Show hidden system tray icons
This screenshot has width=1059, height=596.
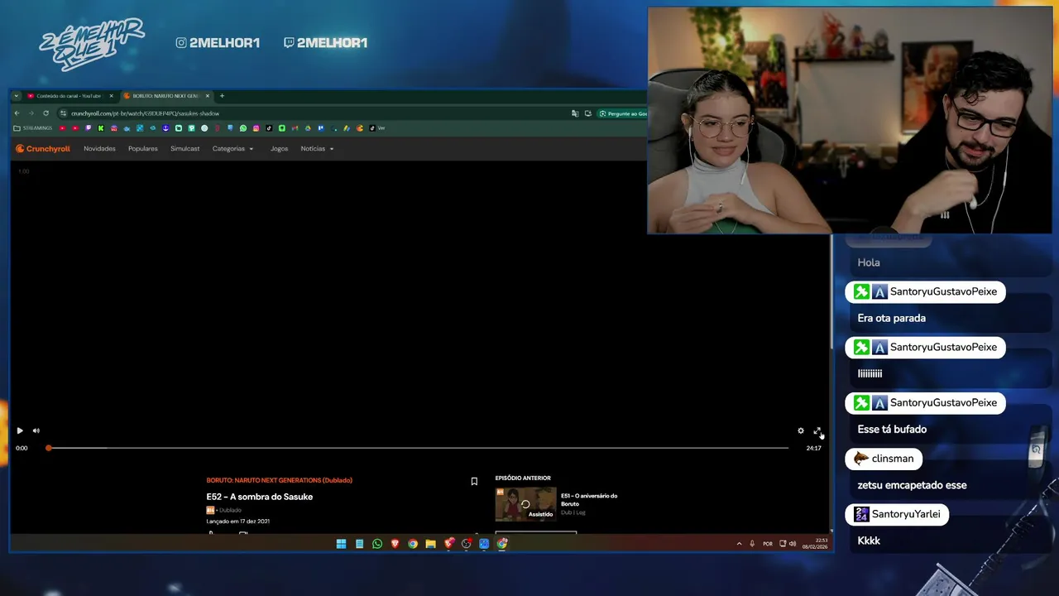[739, 544]
